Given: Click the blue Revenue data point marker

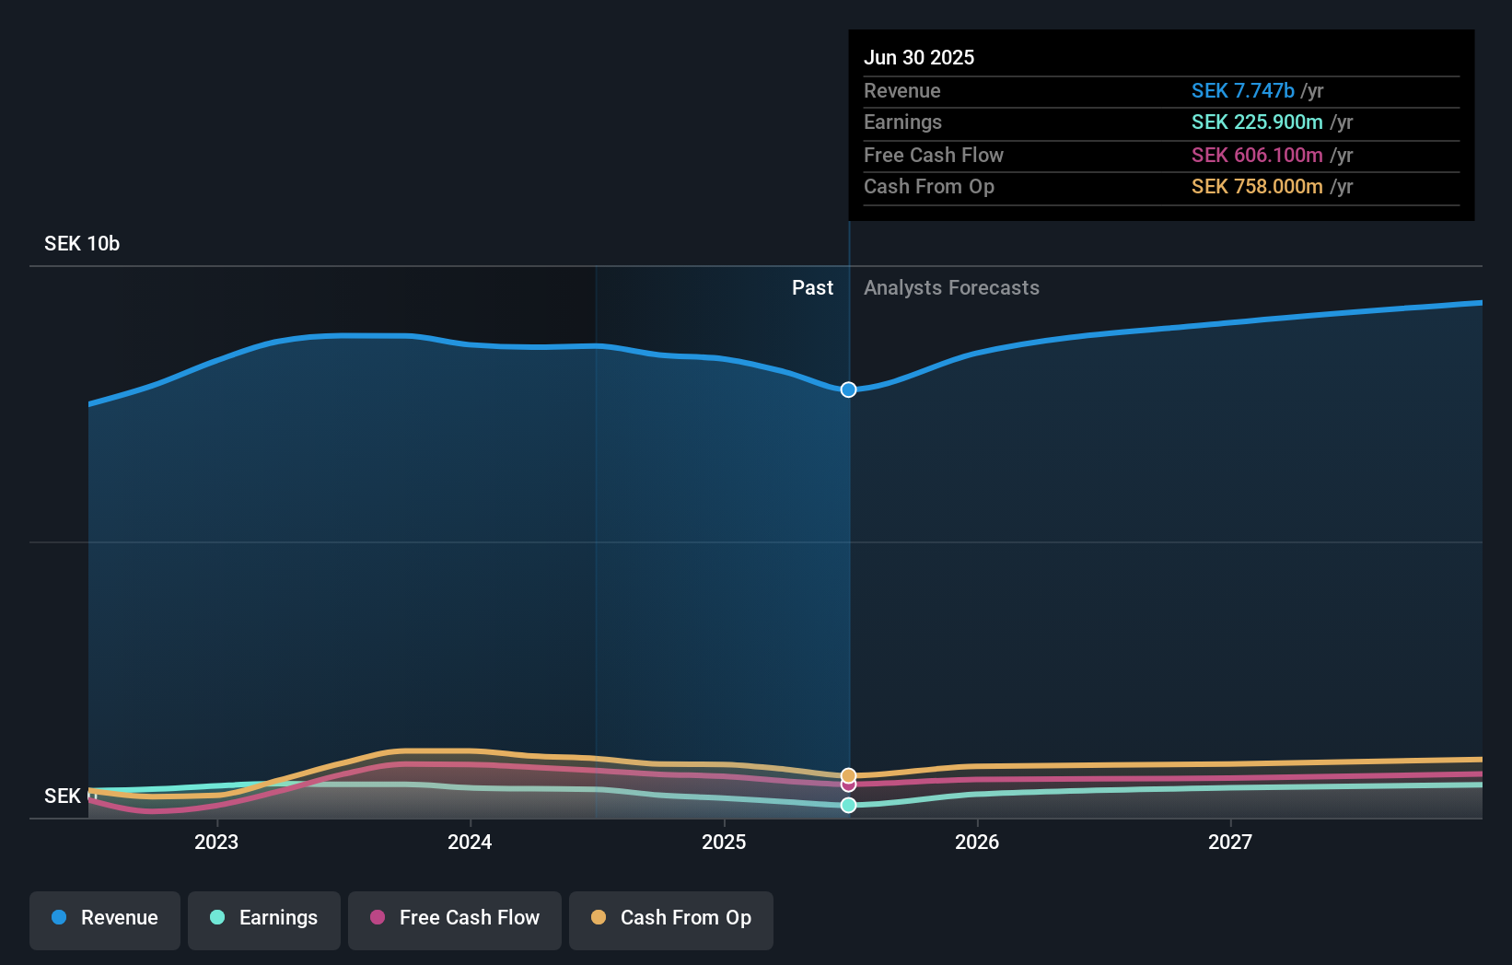Looking at the screenshot, I should click(x=848, y=389).
